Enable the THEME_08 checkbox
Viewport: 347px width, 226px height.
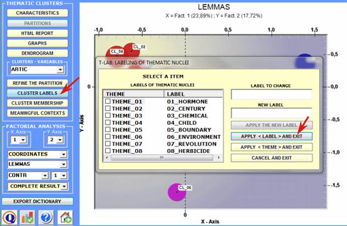pyautogui.click(x=108, y=151)
